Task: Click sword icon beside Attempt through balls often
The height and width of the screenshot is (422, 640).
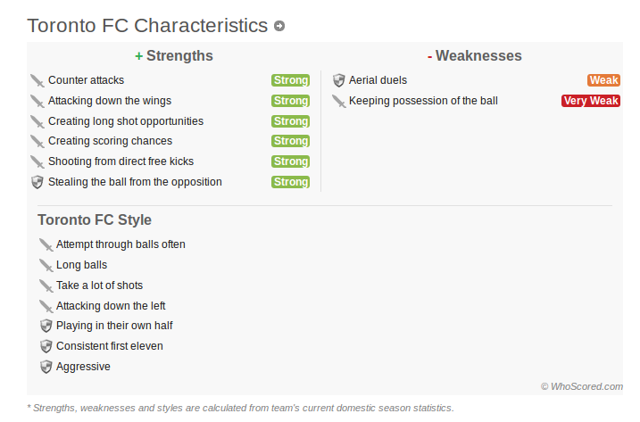Action: pos(46,244)
